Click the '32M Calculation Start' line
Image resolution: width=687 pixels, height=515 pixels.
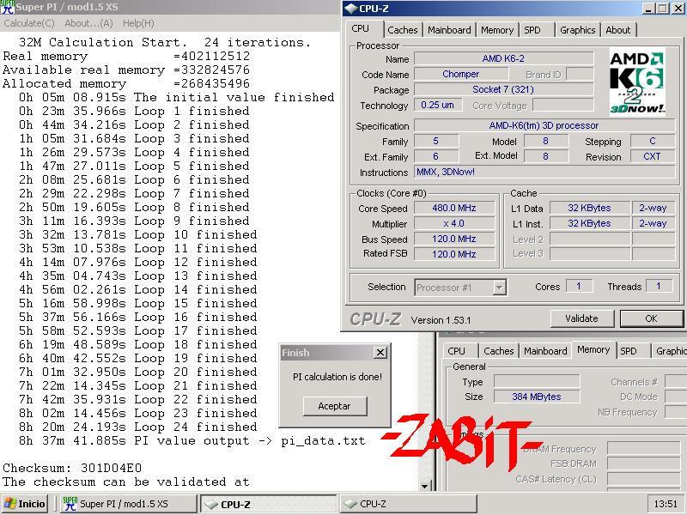pyautogui.click(x=165, y=42)
